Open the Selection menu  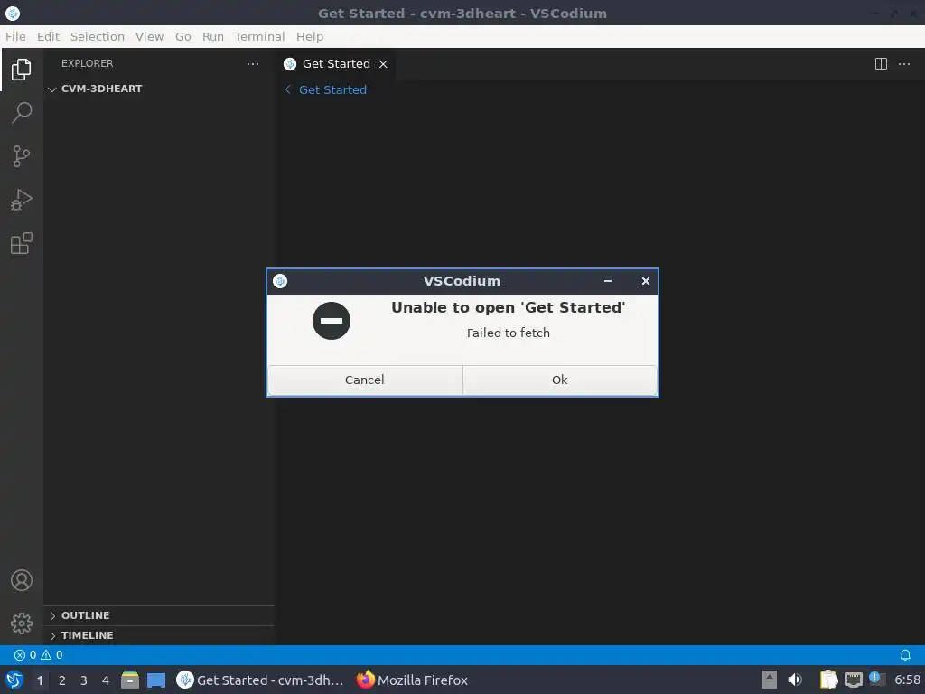point(98,36)
